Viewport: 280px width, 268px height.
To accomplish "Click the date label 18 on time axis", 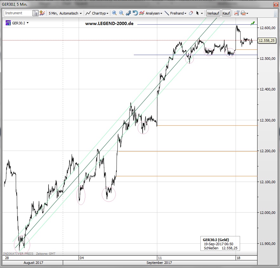I will [238, 258].
